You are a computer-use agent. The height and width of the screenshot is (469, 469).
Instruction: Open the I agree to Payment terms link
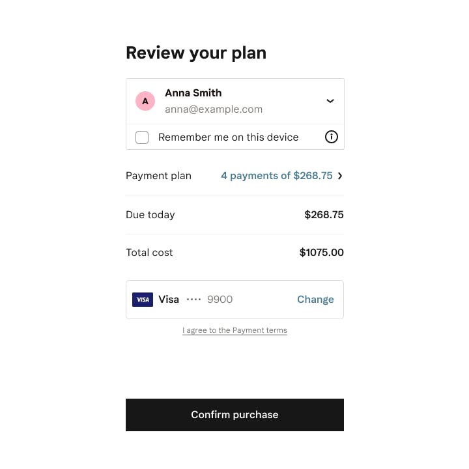coord(234,330)
